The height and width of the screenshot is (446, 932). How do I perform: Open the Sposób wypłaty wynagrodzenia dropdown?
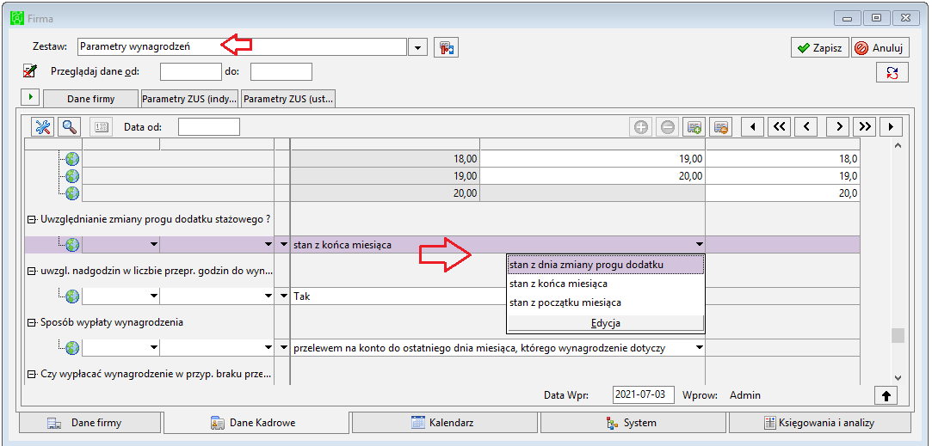click(x=699, y=347)
